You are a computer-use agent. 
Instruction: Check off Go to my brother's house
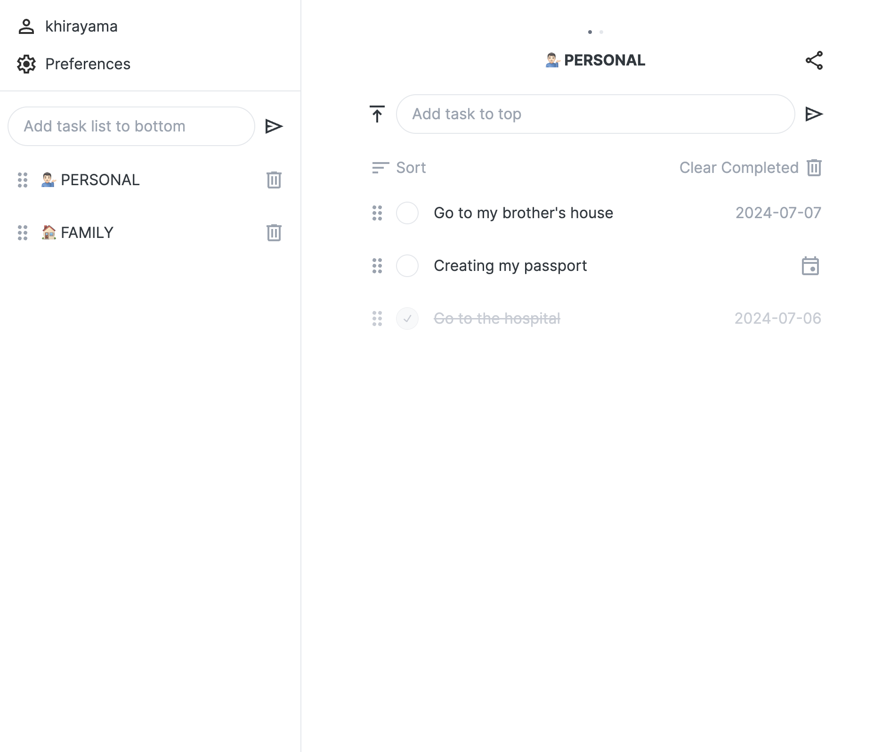[407, 213]
